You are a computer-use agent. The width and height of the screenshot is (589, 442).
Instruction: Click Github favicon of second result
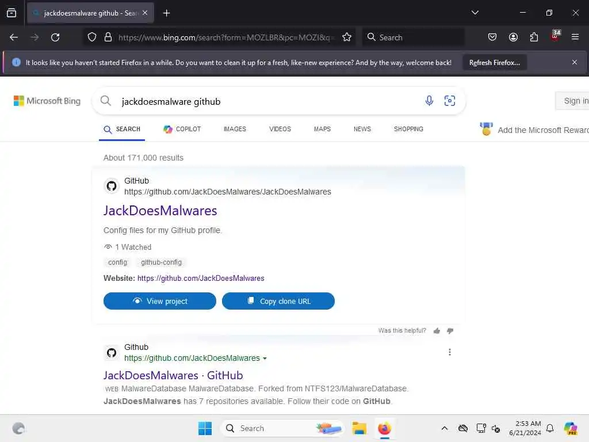pyautogui.click(x=112, y=353)
